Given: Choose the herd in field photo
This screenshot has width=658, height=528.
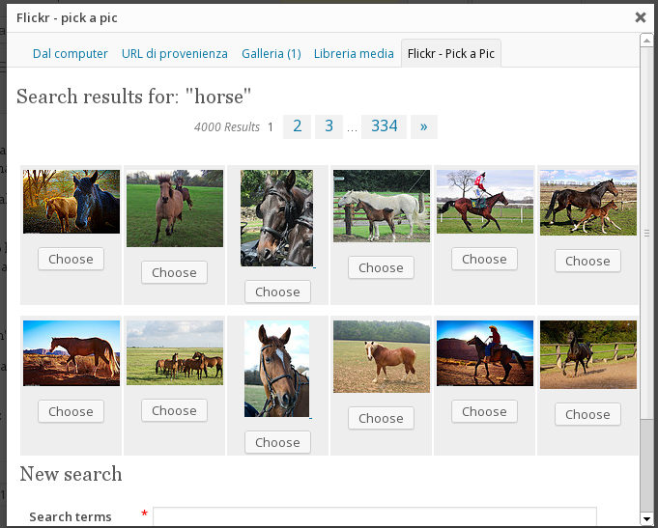Looking at the screenshot, I should point(174,410).
